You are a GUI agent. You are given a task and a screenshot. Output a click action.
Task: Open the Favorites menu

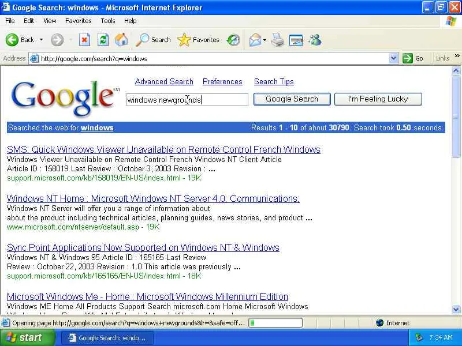pyautogui.click(x=79, y=21)
